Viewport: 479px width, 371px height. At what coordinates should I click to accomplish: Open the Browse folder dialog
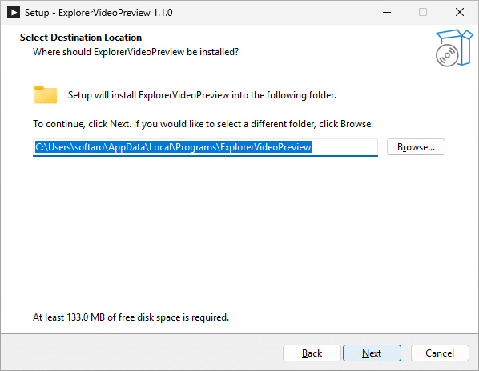coord(416,147)
